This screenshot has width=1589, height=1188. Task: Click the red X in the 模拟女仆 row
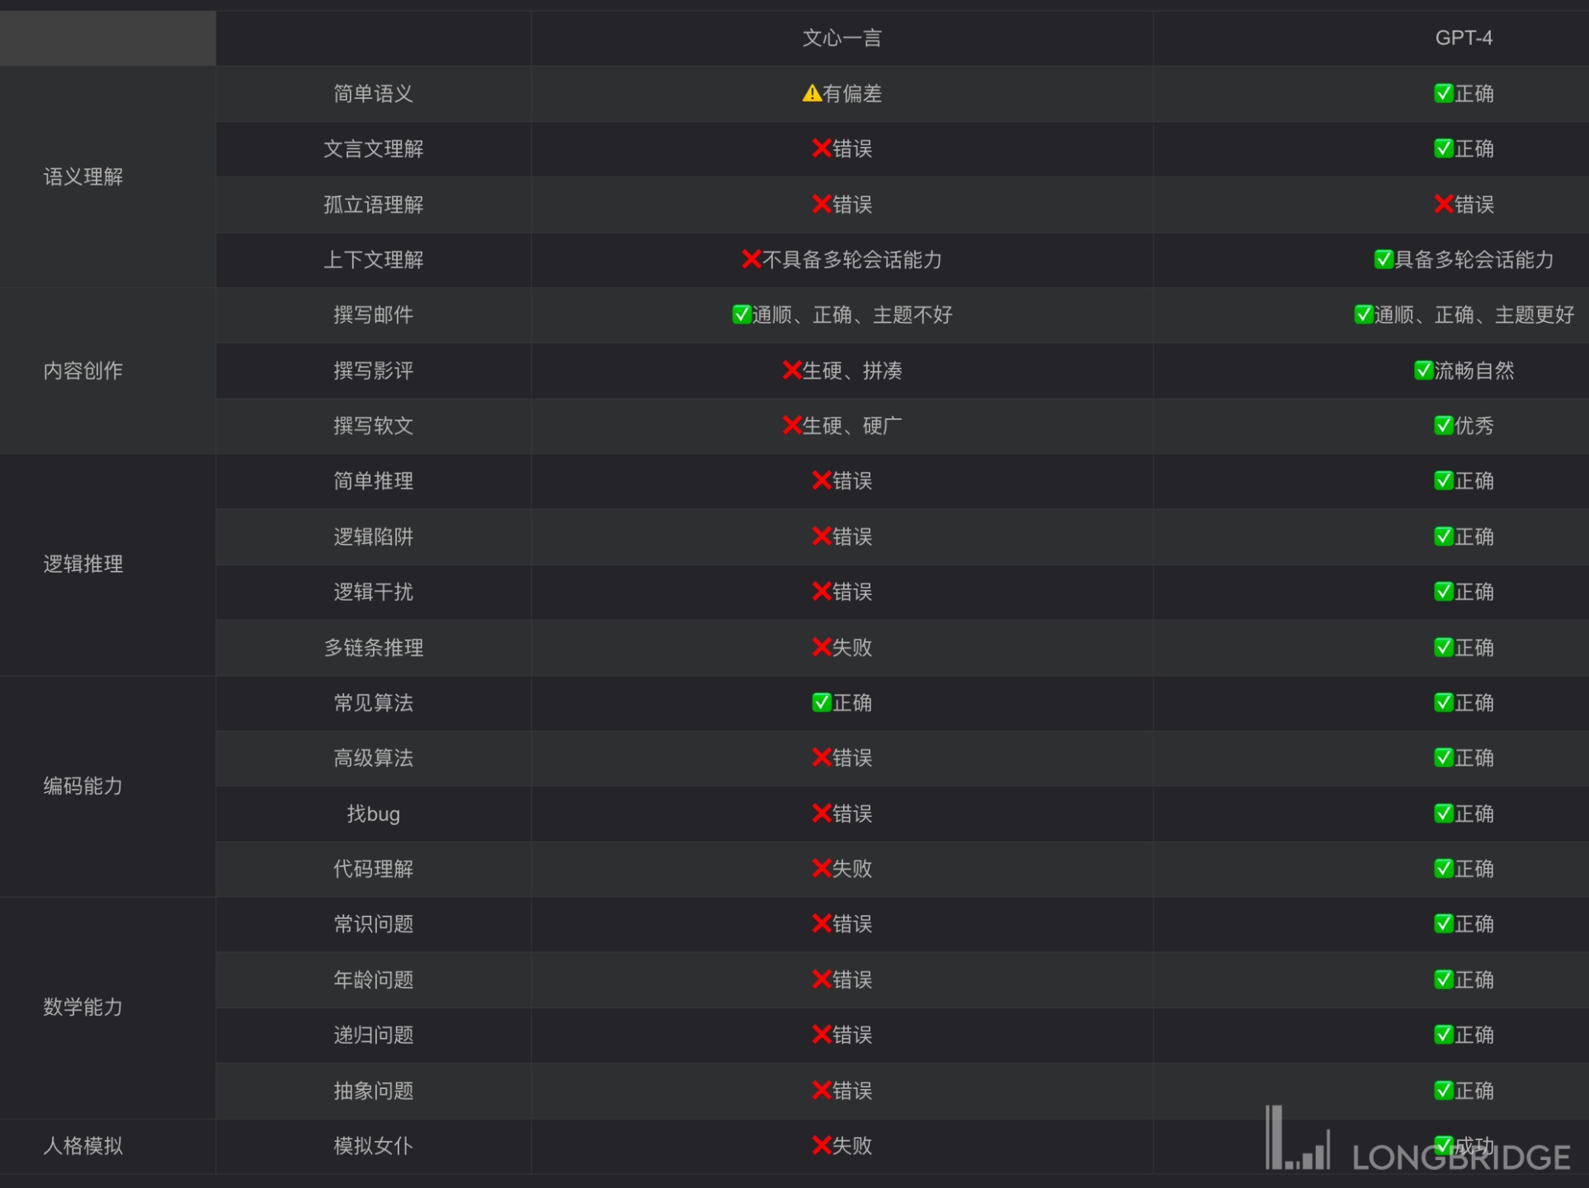pyautogui.click(x=822, y=1145)
